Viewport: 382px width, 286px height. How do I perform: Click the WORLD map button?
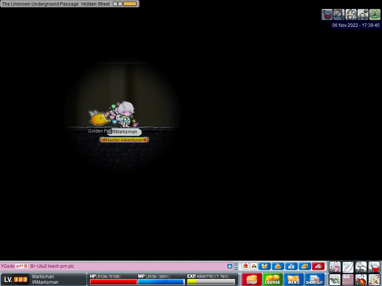130,4
